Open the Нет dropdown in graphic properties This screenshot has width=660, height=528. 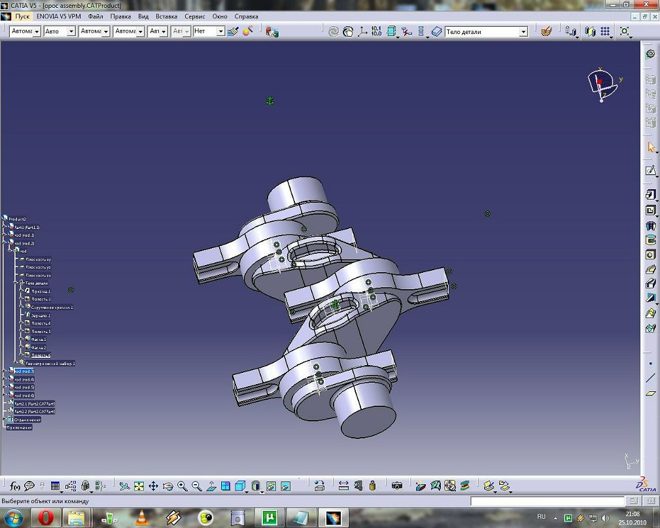click(220, 31)
